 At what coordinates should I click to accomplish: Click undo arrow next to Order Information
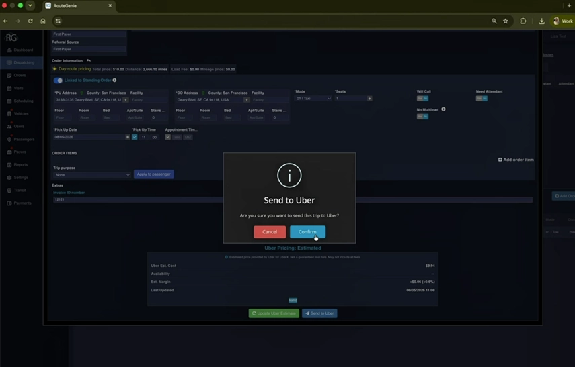(88, 61)
